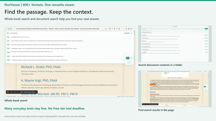Switch to Read mode in the floating panel
This screenshot has height=121, width=216.
(x=128, y=58)
